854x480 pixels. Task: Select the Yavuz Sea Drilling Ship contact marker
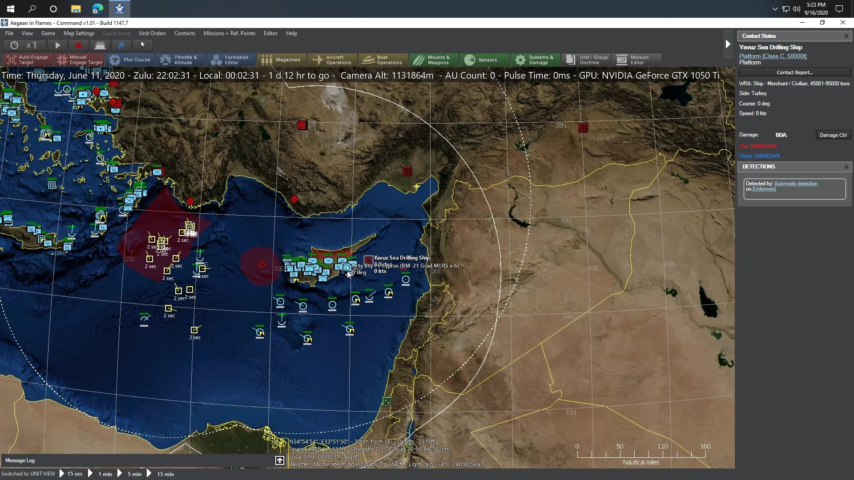(x=368, y=260)
